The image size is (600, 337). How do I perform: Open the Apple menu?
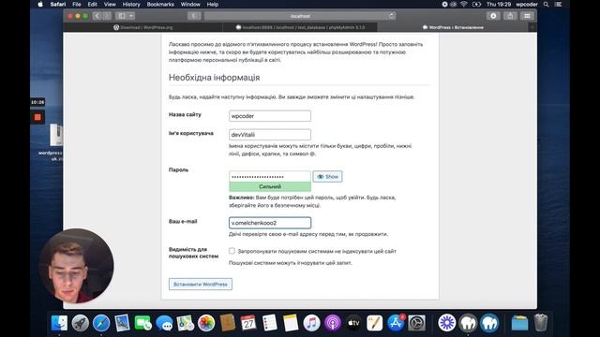point(40,4)
